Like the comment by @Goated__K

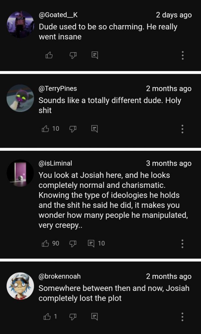click(x=49, y=55)
